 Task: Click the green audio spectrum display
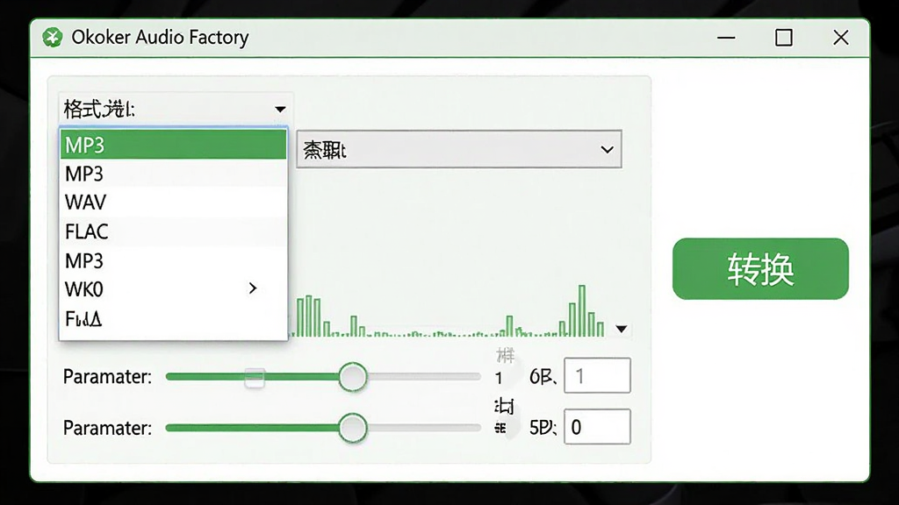coord(449,311)
